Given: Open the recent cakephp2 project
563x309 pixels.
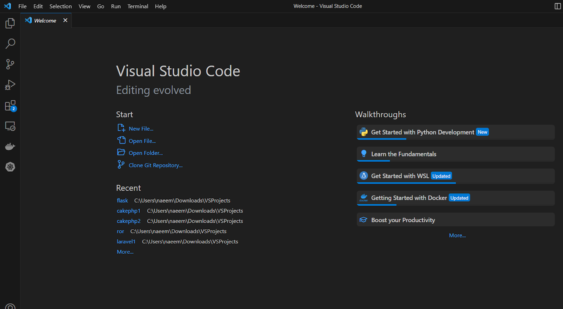Looking at the screenshot, I should click(129, 221).
